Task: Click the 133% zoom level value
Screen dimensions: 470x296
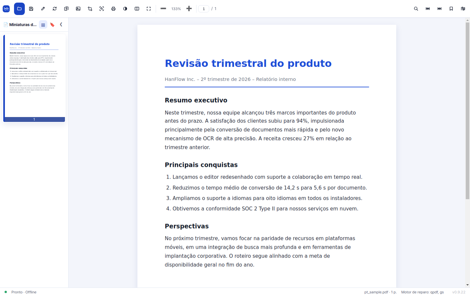Action: [176, 9]
